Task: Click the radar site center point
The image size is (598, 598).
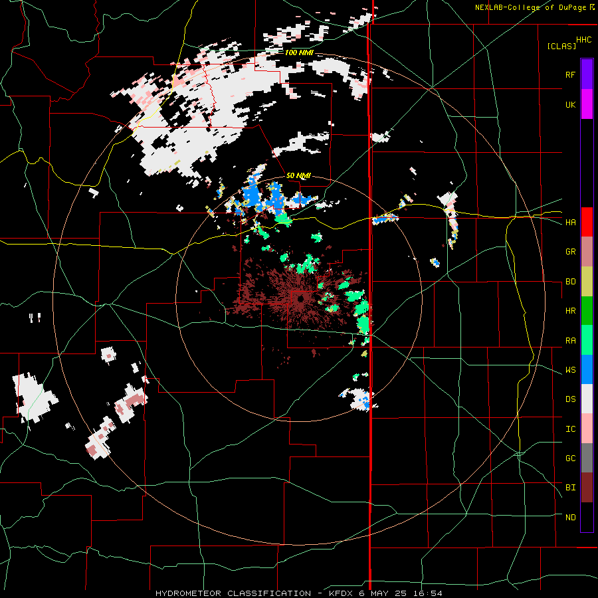Action: [300, 298]
